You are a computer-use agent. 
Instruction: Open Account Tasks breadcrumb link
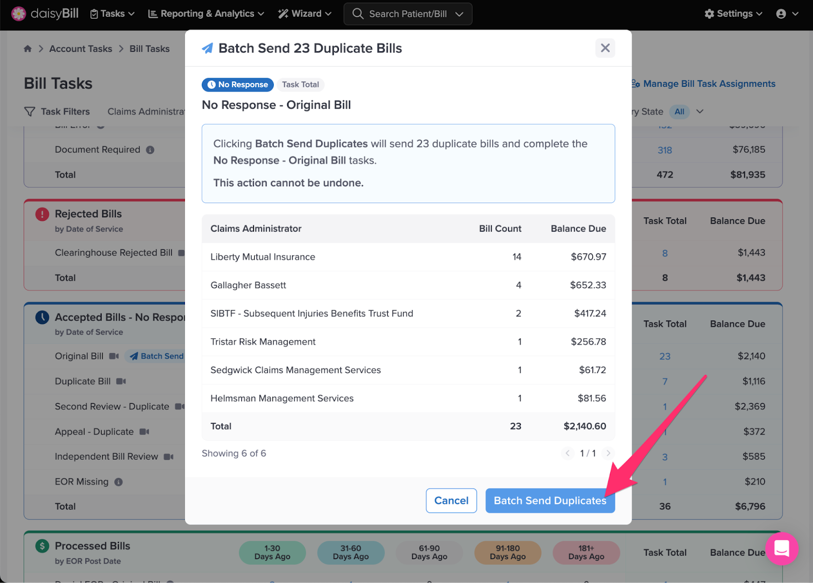tap(80, 49)
